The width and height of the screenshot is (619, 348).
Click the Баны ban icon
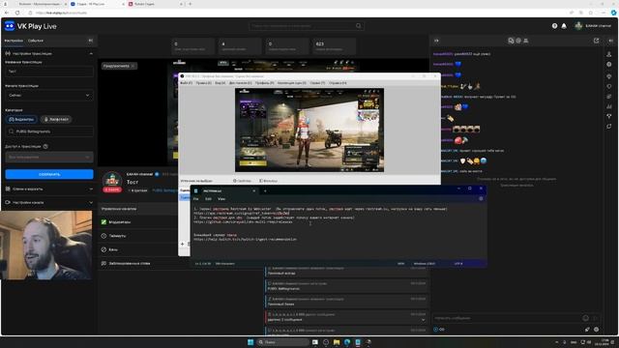[103, 249]
